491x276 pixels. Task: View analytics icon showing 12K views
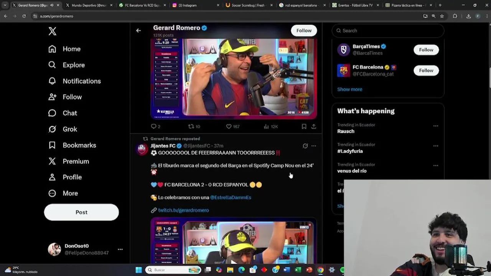point(270,127)
